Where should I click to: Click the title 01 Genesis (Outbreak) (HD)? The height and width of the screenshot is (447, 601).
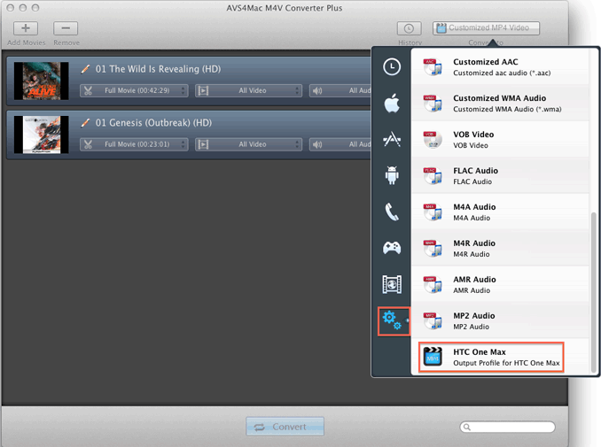click(x=153, y=122)
